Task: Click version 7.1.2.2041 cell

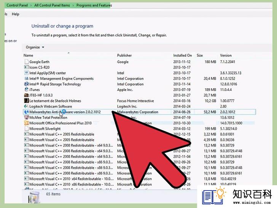Action: [228, 62]
